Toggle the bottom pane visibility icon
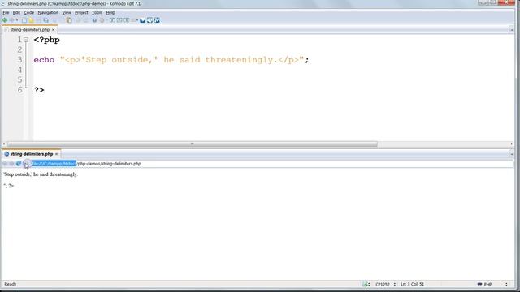Viewport: 520px width, 292px height. (x=149, y=20)
